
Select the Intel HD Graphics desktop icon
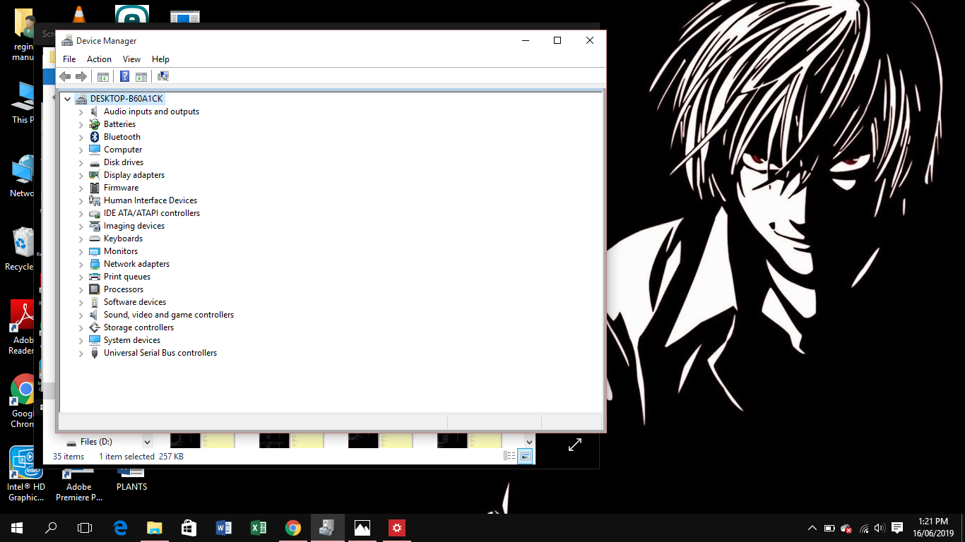coord(26,474)
